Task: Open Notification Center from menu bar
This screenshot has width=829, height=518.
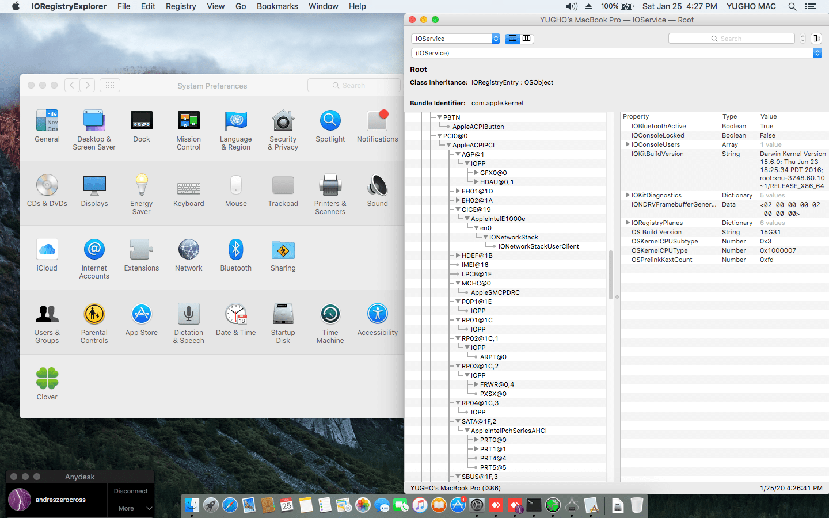Action: tap(811, 6)
